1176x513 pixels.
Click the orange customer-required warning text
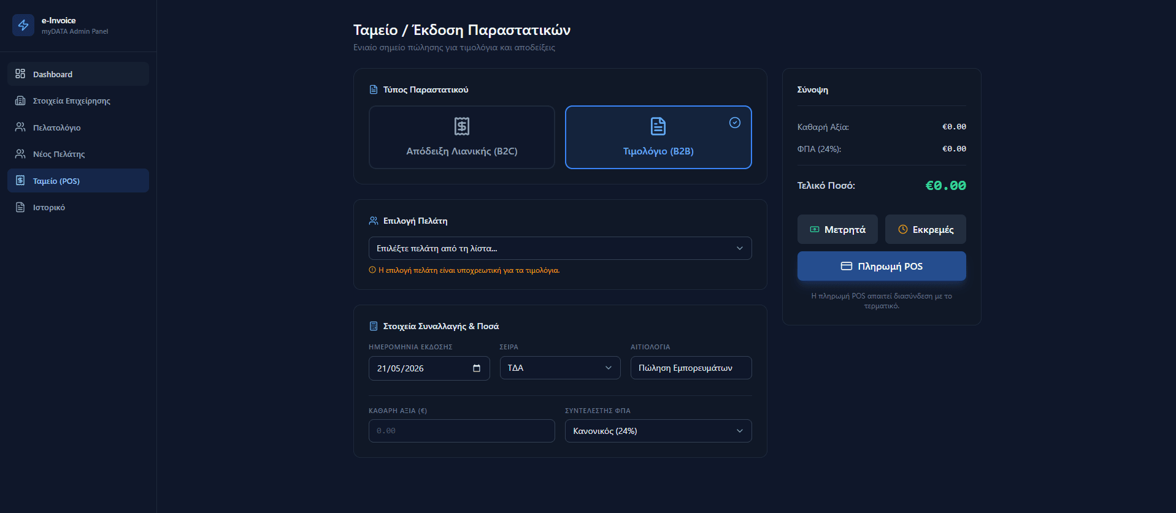click(x=469, y=270)
